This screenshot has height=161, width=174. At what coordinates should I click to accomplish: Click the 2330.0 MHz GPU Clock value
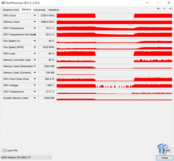pyautogui.click(x=47, y=15)
